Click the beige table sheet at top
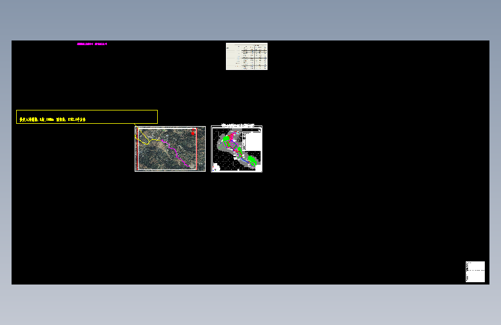The height and width of the screenshot is (325, 501). (247, 56)
